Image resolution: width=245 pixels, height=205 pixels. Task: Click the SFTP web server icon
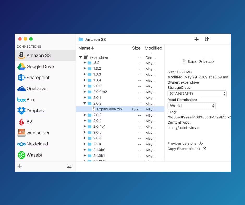click(x=21, y=133)
